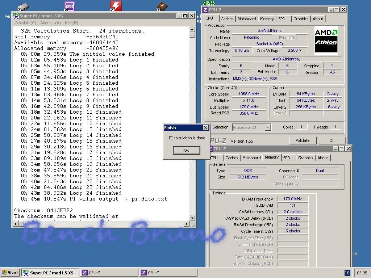Switch to the Caches tab in the upper CPU-Z window
This screenshot has height=278, width=371.
tap(227, 19)
